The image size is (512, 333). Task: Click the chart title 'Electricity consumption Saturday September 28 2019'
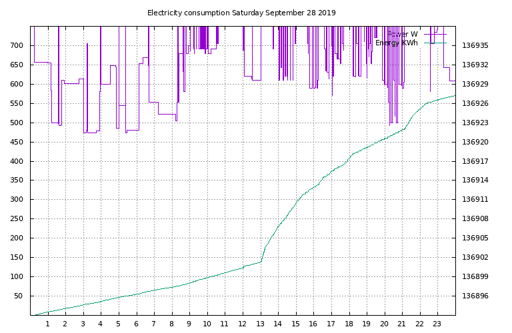click(x=241, y=13)
